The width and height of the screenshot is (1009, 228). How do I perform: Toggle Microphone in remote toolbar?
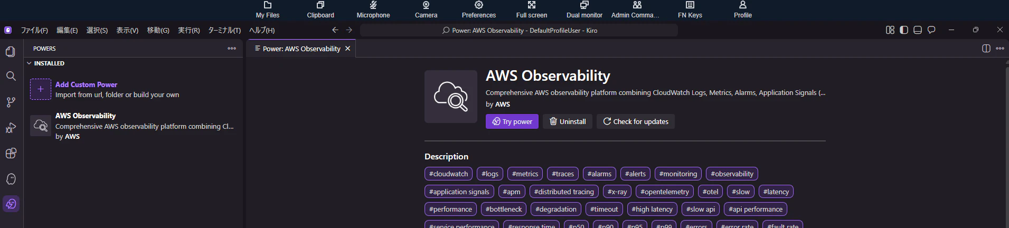point(373,9)
